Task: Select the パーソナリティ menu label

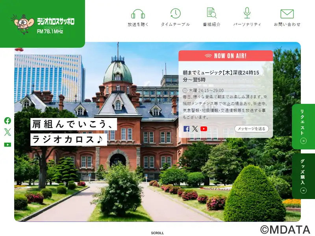Action: tap(247, 24)
